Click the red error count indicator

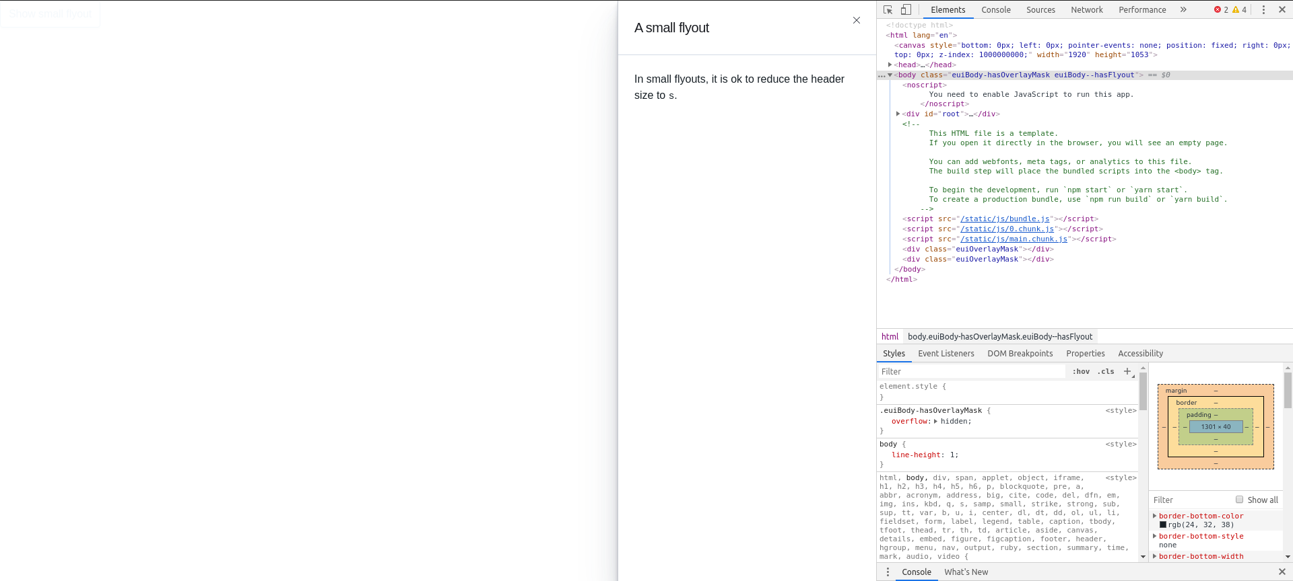tap(1221, 9)
